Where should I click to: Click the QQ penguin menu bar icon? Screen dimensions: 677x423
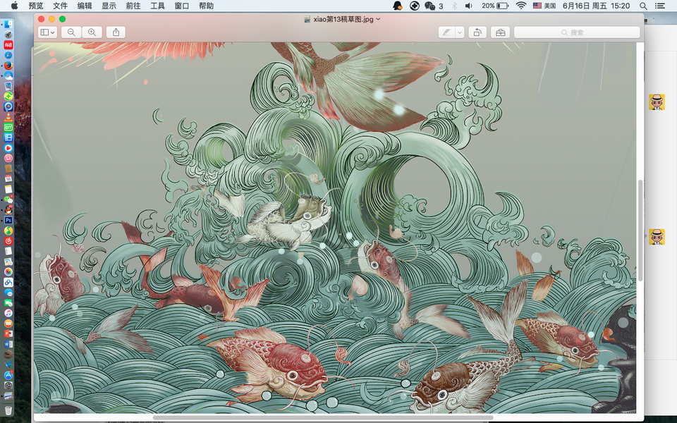pyautogui.click(x=397, y=6)
